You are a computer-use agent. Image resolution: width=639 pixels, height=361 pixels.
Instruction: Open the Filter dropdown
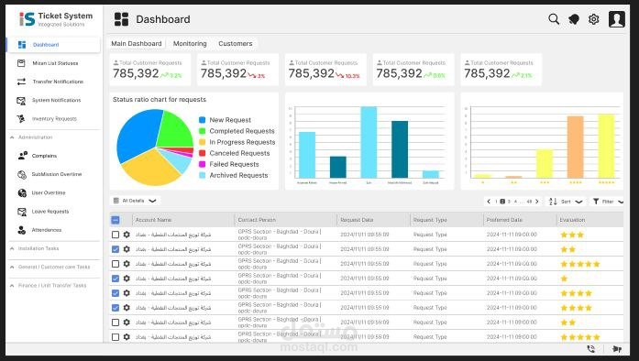(608, 202)
